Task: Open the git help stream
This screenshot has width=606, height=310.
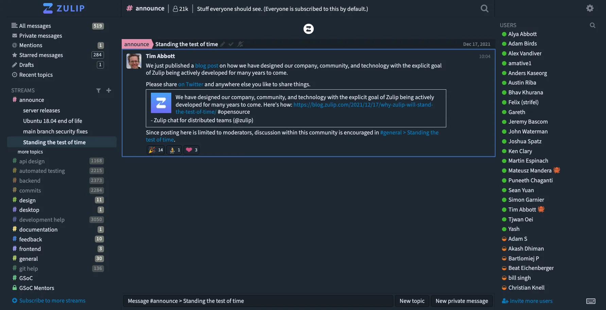Action: (x=28, y=269)
